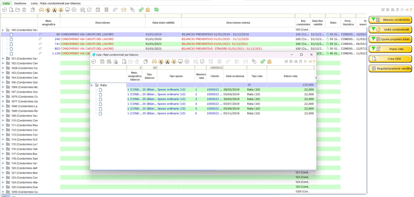This screenshot has height=197, width=414.
Task: Click the open folder icon in main toolbar
Action: (18, 10)
